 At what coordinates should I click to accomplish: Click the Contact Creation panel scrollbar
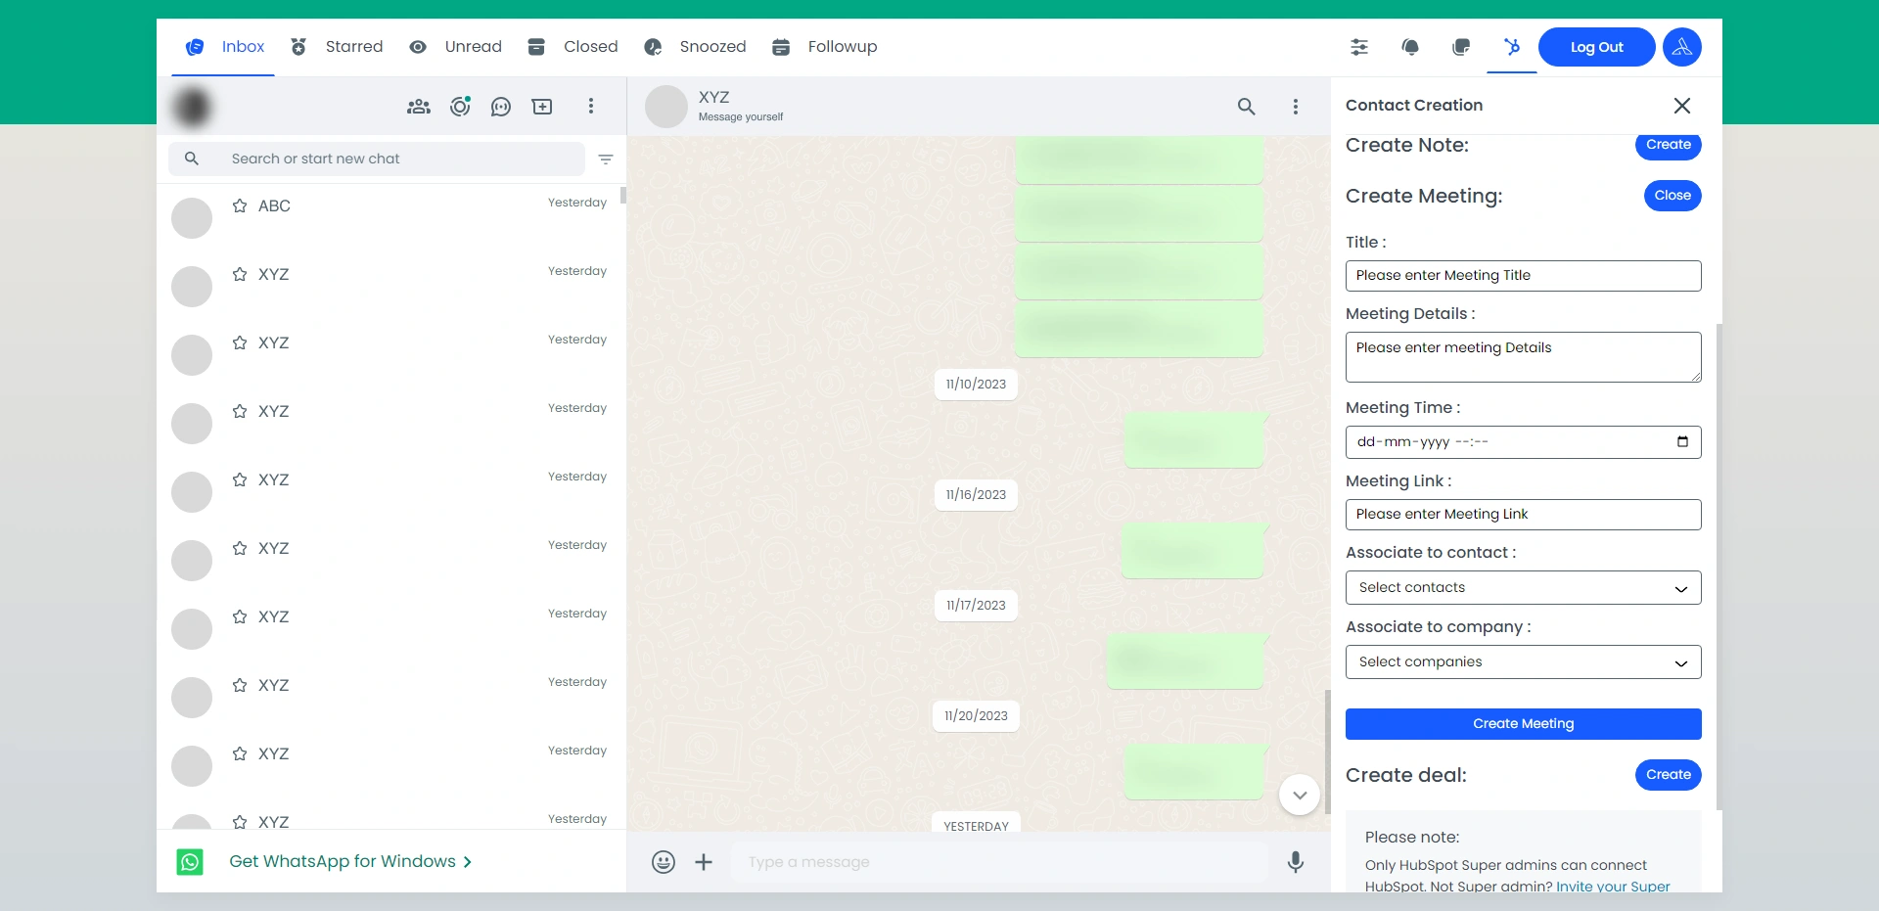1719,566
